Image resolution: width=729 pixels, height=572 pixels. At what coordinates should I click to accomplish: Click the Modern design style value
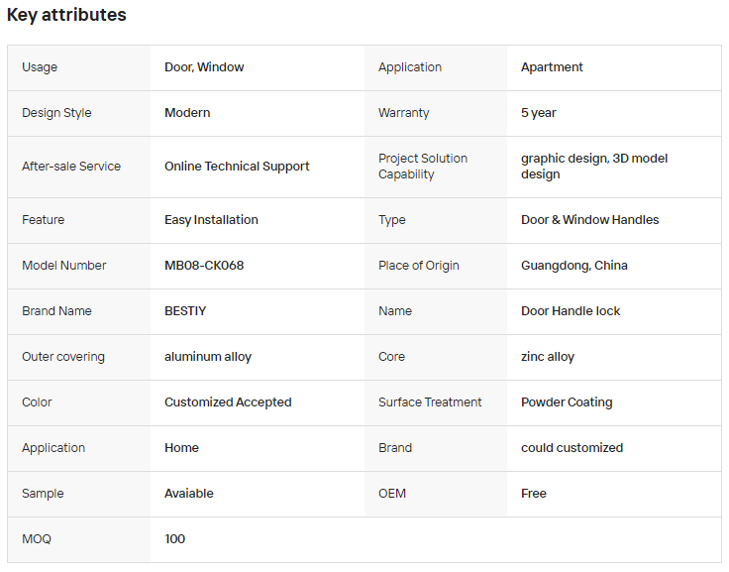(x=187, y=113)
